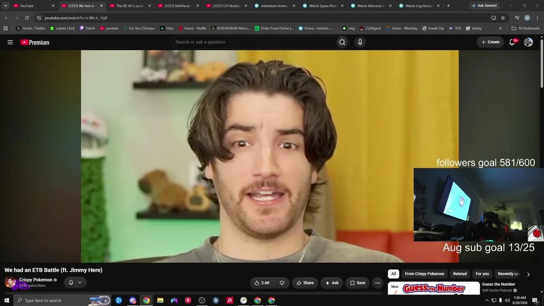Open a new browser tab

coord(448,6)
